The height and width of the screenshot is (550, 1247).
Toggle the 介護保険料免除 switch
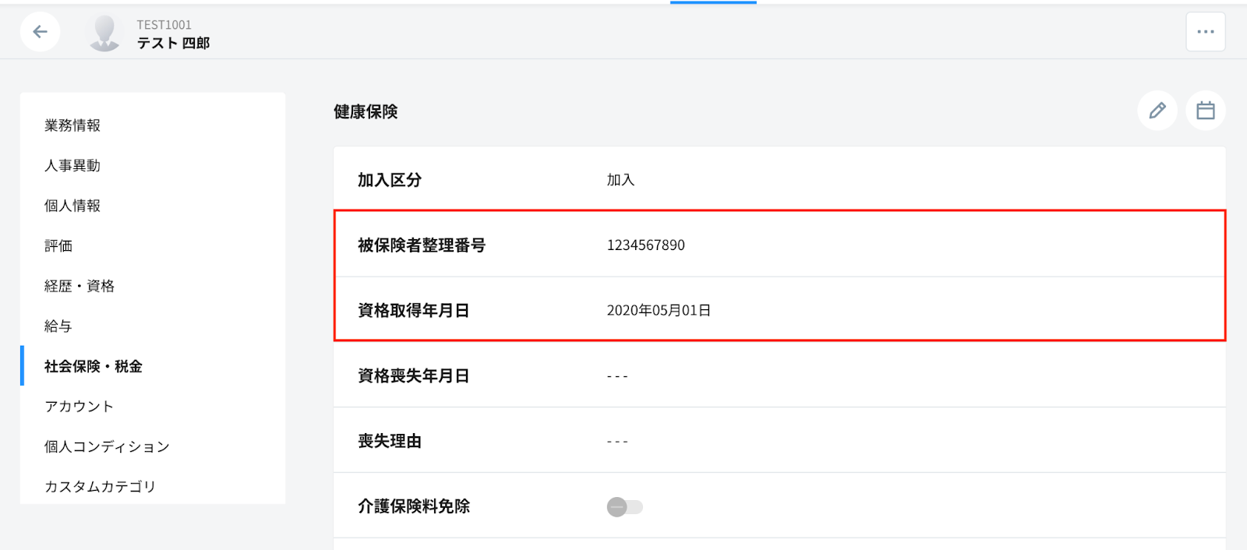pos(625,507)
